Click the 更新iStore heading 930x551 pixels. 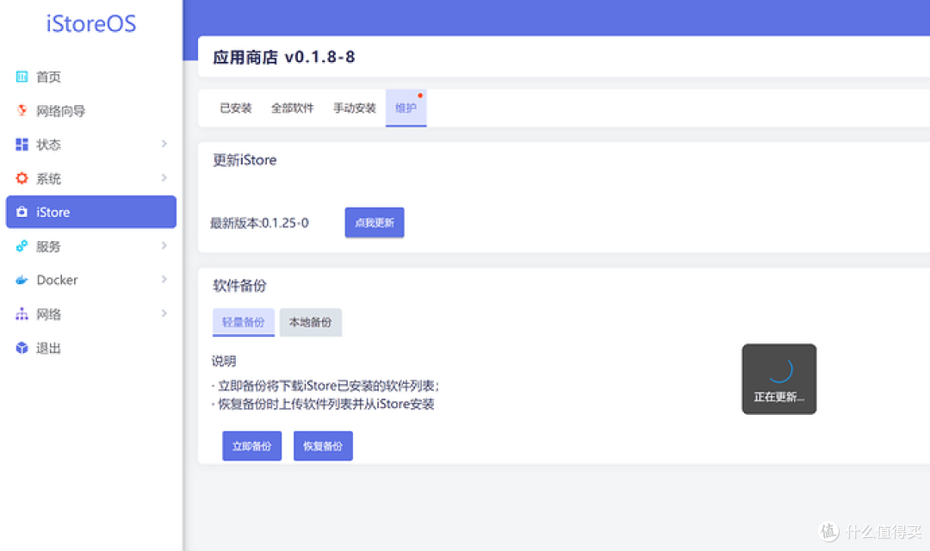(x=245, y=160)
